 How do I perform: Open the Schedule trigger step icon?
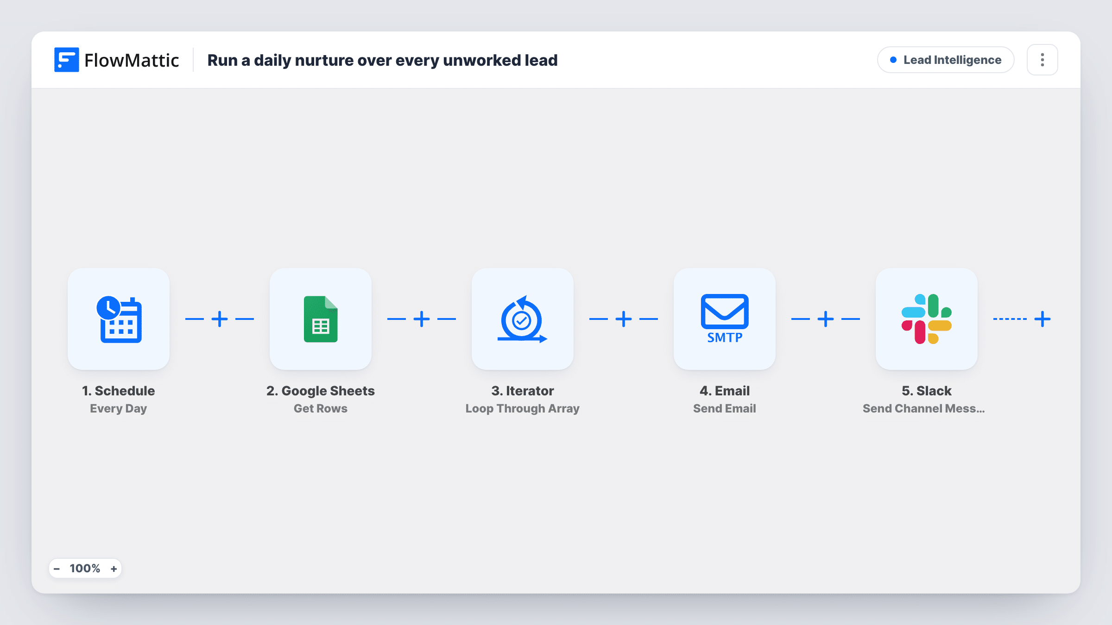(119, 319)
